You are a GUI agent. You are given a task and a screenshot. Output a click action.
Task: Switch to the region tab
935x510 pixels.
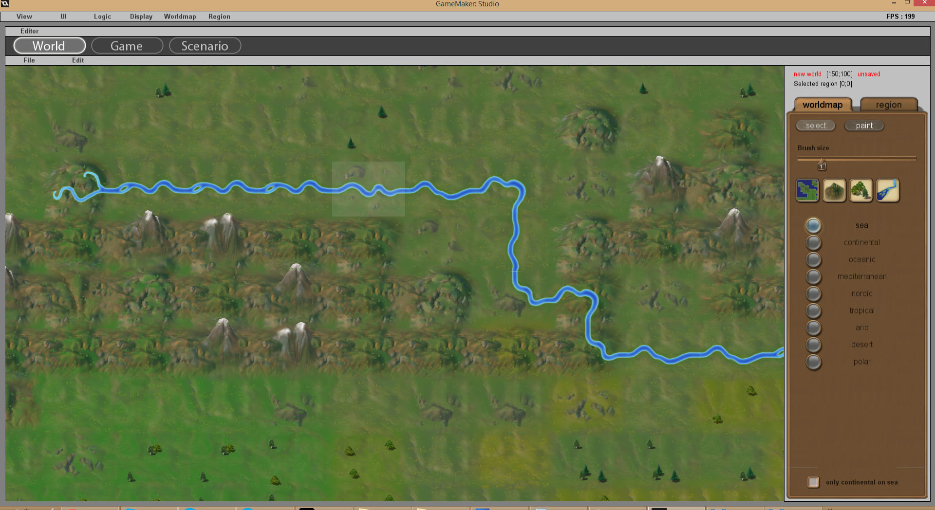click(889, 105)
